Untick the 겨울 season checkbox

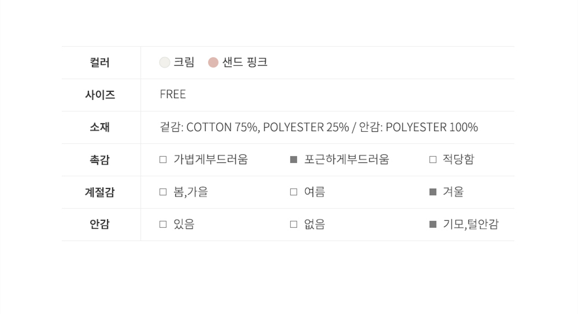click(433, 192)
